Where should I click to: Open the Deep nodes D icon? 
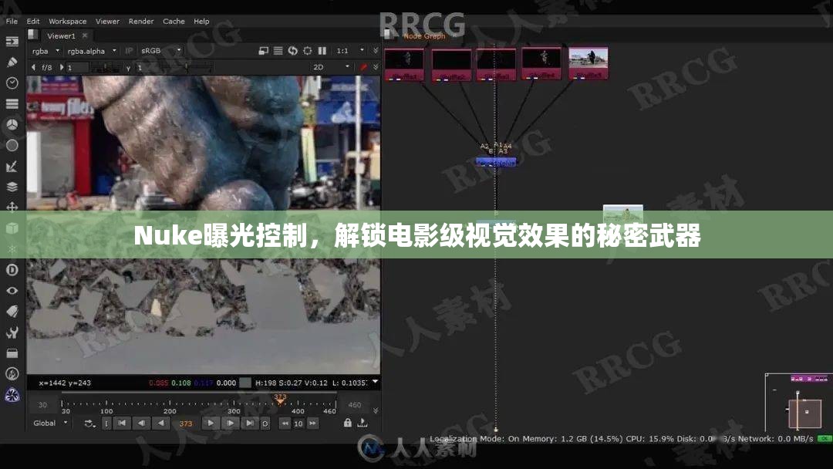pos(12,270)
